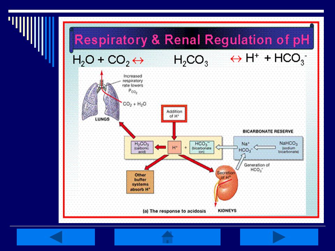Return to the home slide
The image size is (335, 251).
tap(167, 237)
